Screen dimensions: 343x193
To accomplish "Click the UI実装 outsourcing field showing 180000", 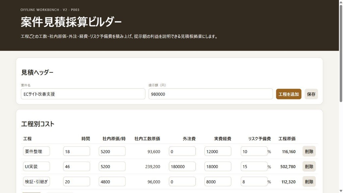I will (182, 166).
